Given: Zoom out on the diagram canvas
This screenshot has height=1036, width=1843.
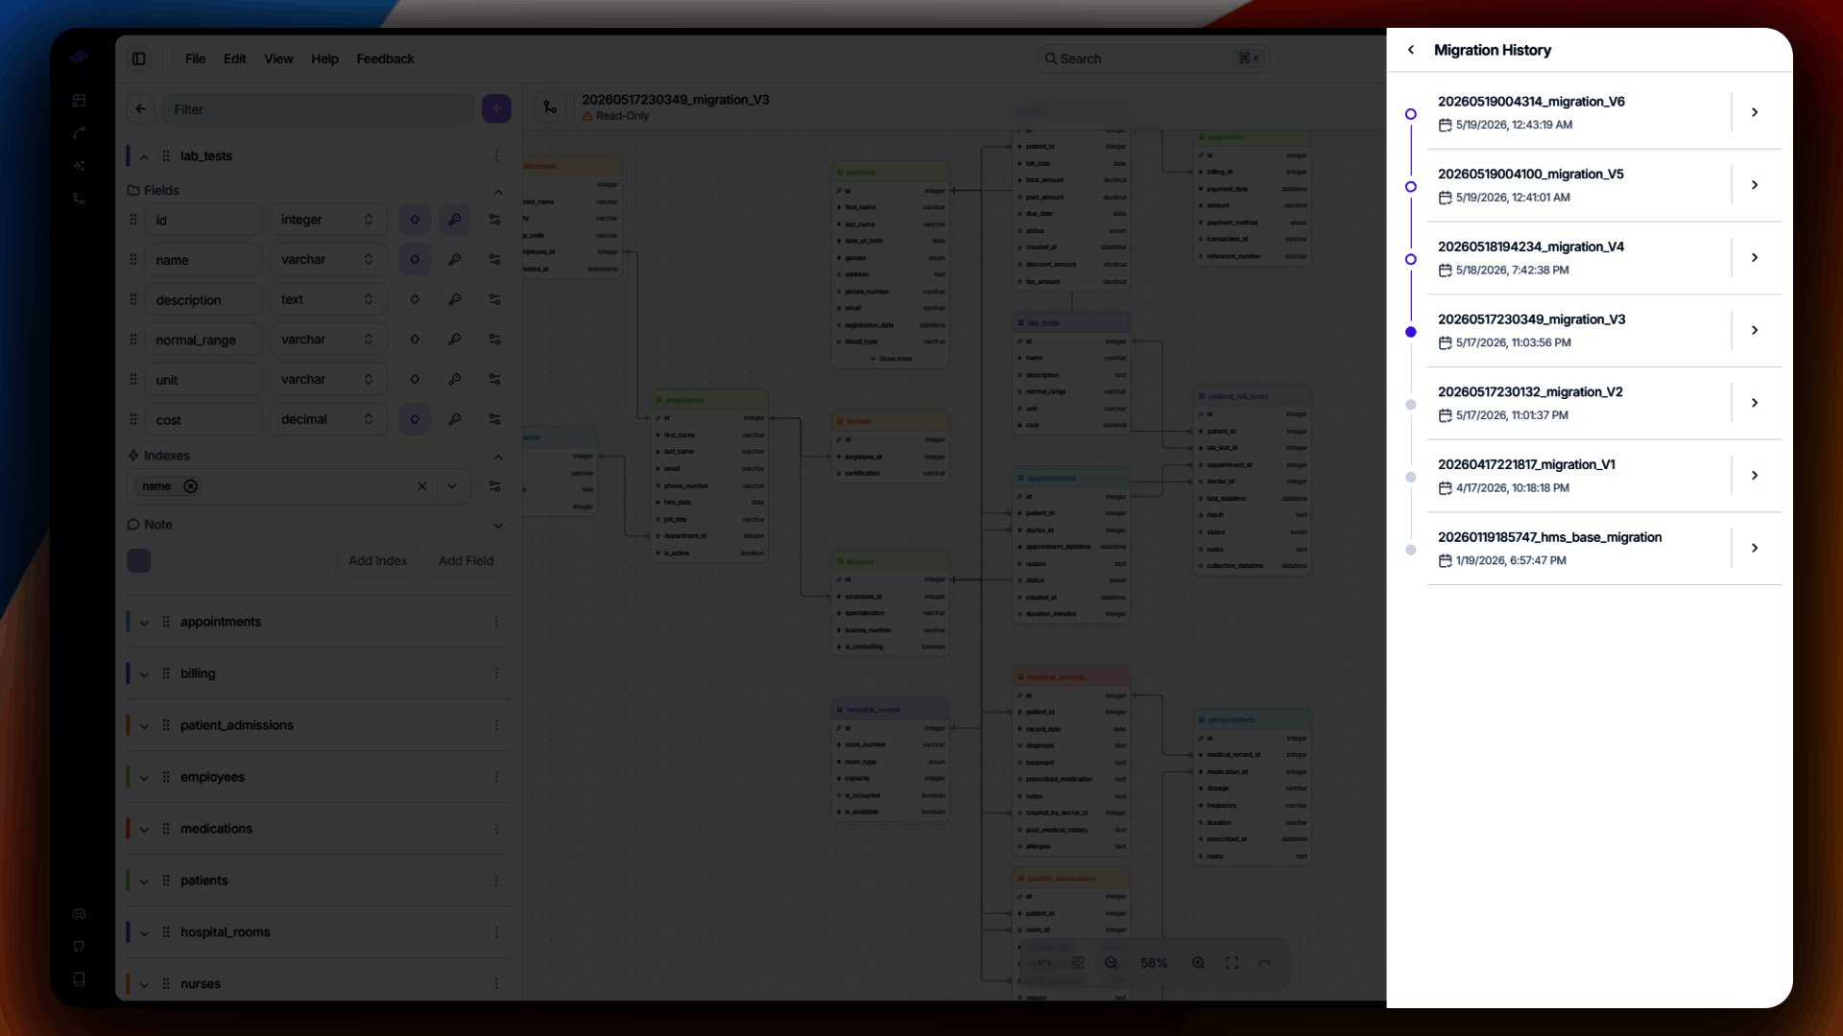Looking at the screenshot, I should (x=1111, y=963).
